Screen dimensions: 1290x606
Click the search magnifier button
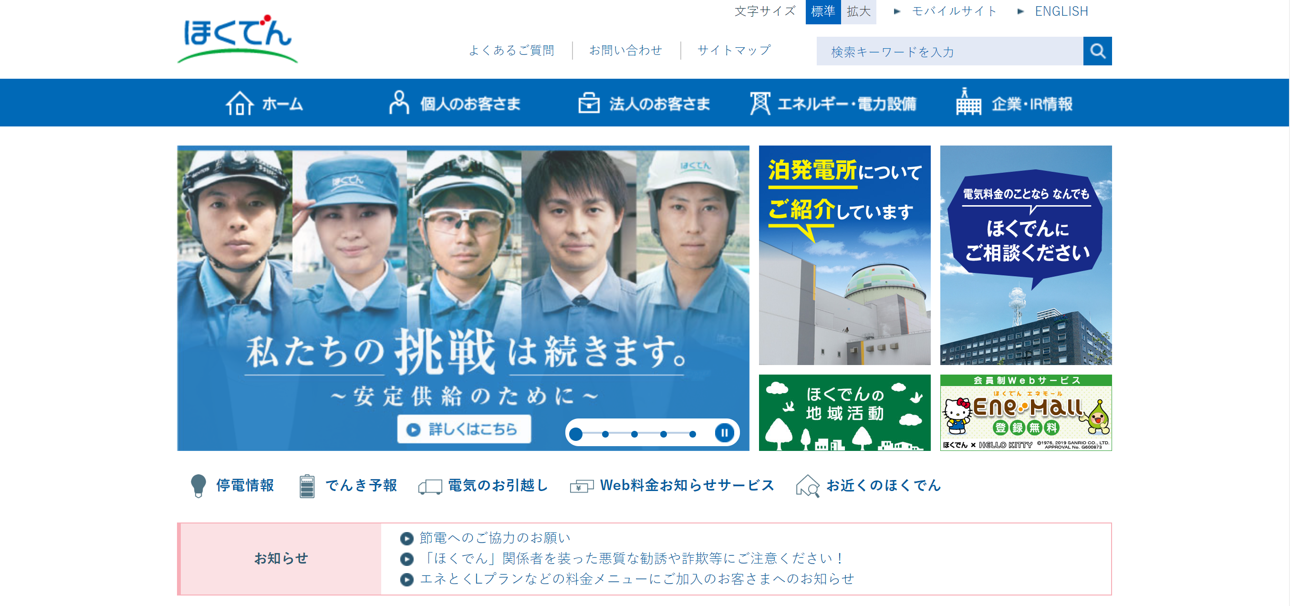click(1097, 51)
